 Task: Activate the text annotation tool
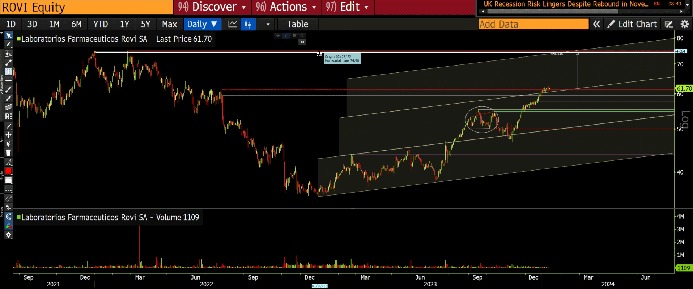(9, 71)
